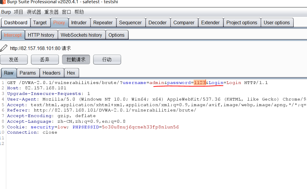
Task: Switch to the Params view tab
Action: [x=28, y=73]
